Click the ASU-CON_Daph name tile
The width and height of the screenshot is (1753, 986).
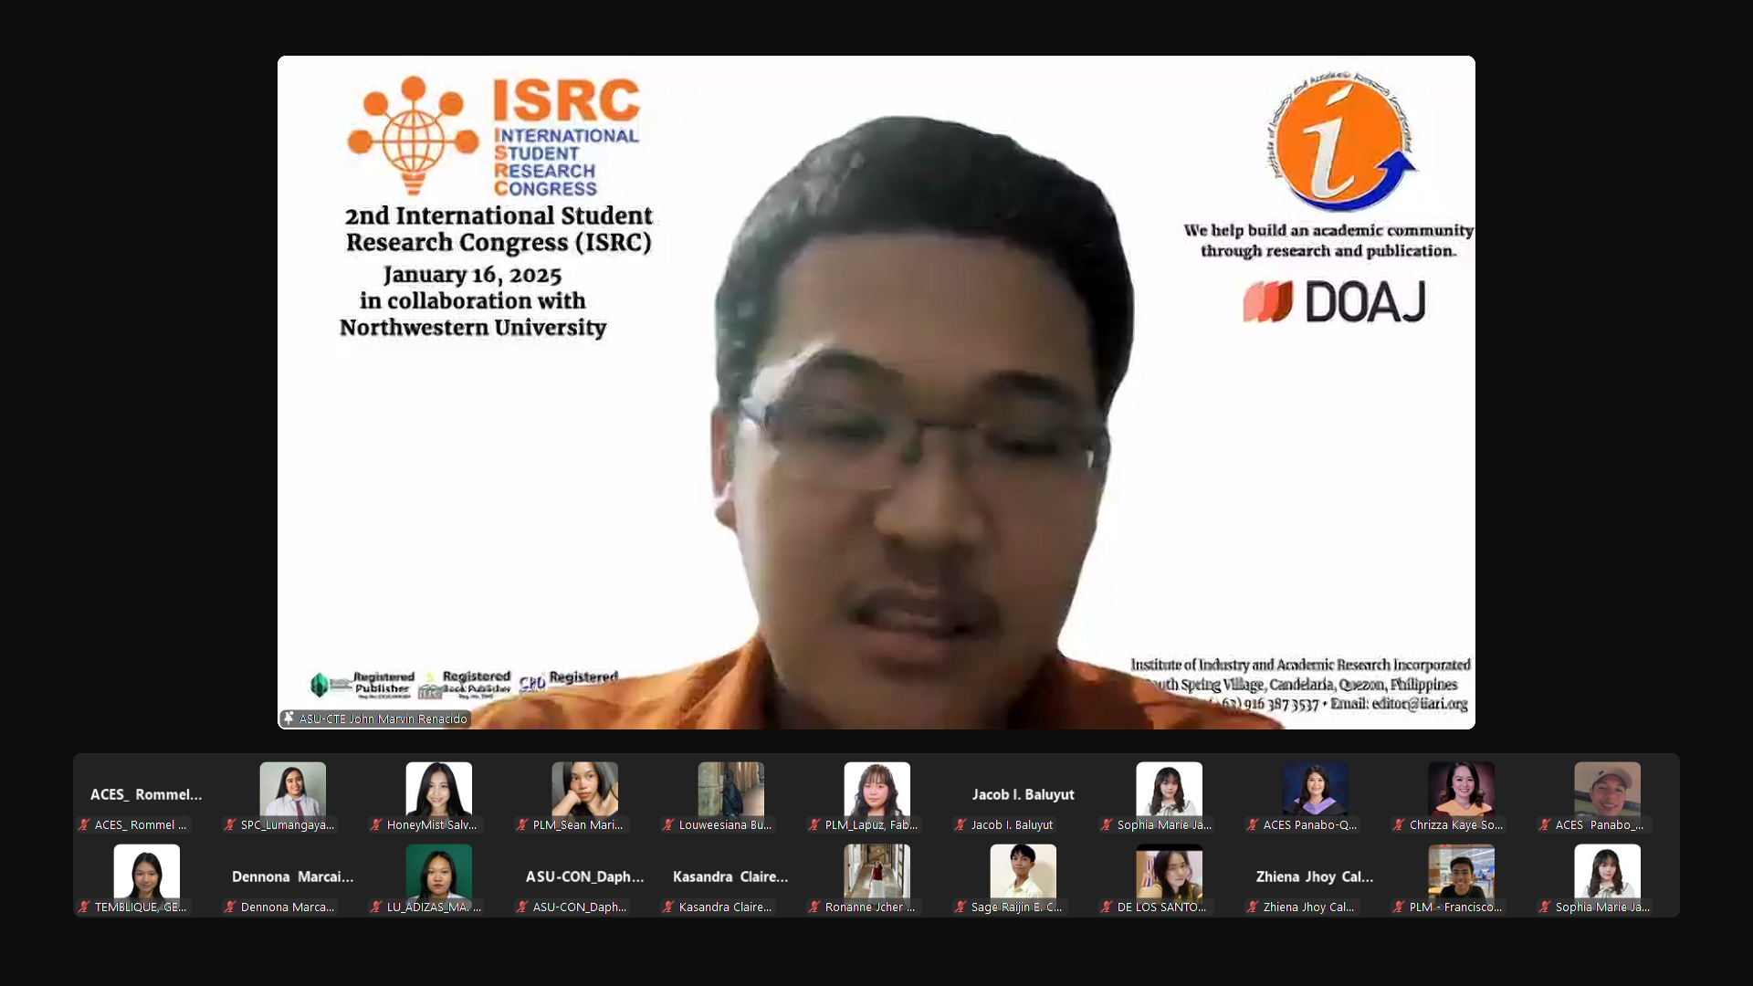click(x=584, y=876)
